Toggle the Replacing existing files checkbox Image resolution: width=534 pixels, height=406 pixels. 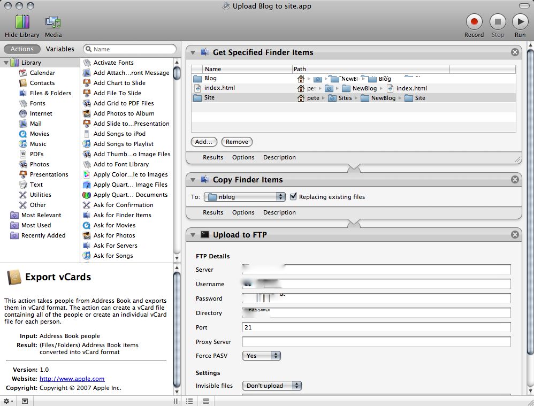[x=293, y=196]
